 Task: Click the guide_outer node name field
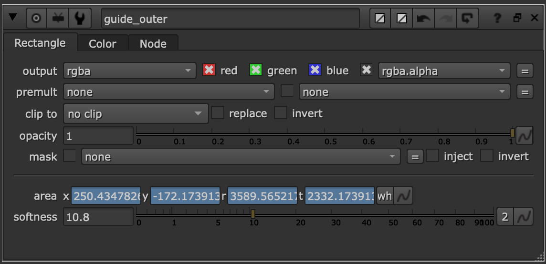pos(230,19)
